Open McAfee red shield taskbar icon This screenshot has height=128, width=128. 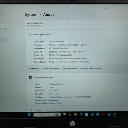pos(103,114)
